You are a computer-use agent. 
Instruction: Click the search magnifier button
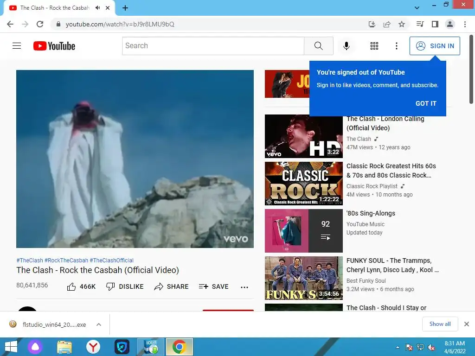(318, 46)
